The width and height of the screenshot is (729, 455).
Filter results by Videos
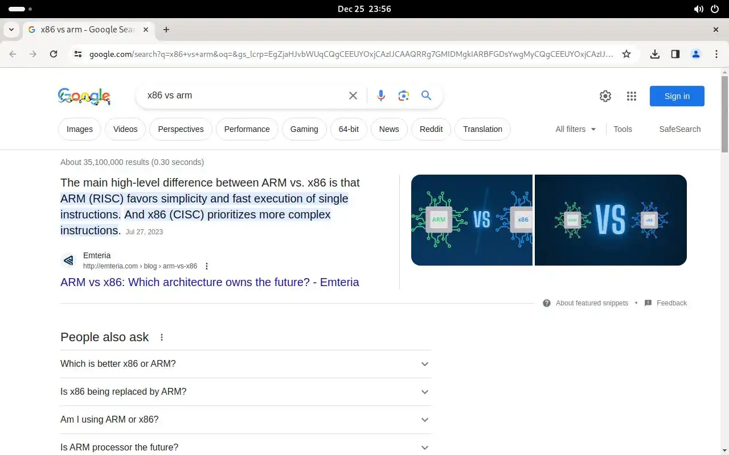click(x=125, y=129)
